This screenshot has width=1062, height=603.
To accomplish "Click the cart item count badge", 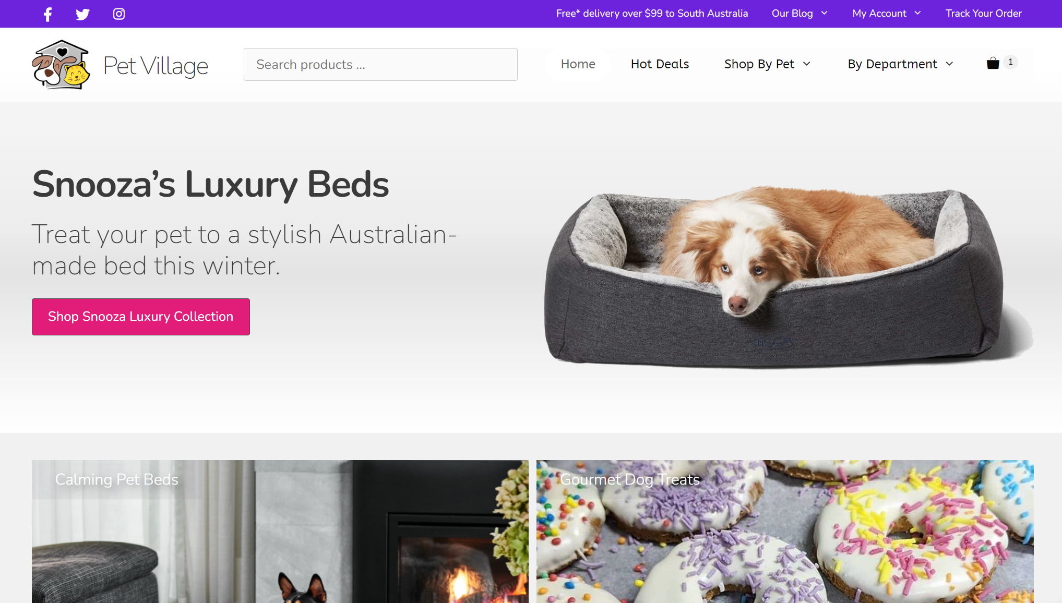I will point(1010,62).
